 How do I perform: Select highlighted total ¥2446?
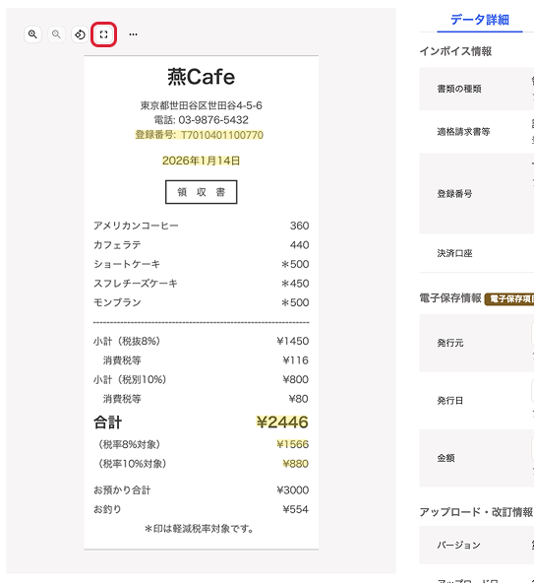point(282,422)
